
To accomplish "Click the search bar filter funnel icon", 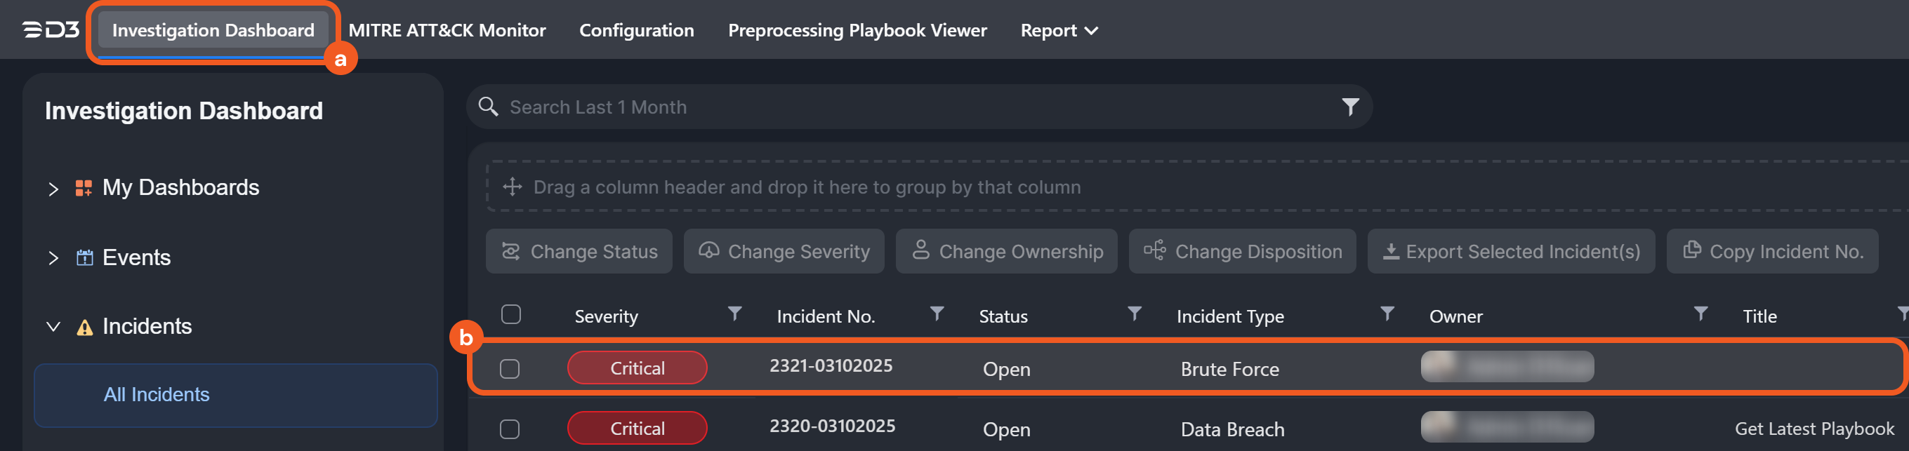I will tap(1349, 107).
